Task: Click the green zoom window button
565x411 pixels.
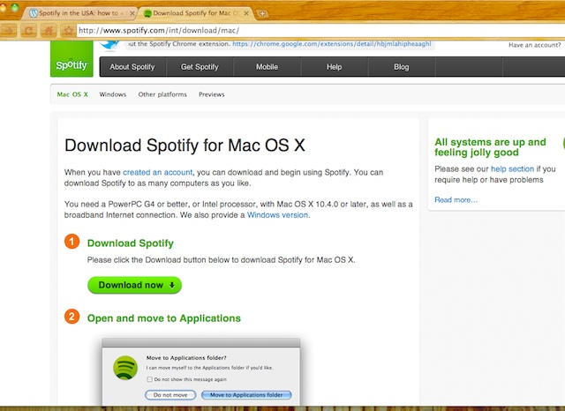Action: (14, 7)
